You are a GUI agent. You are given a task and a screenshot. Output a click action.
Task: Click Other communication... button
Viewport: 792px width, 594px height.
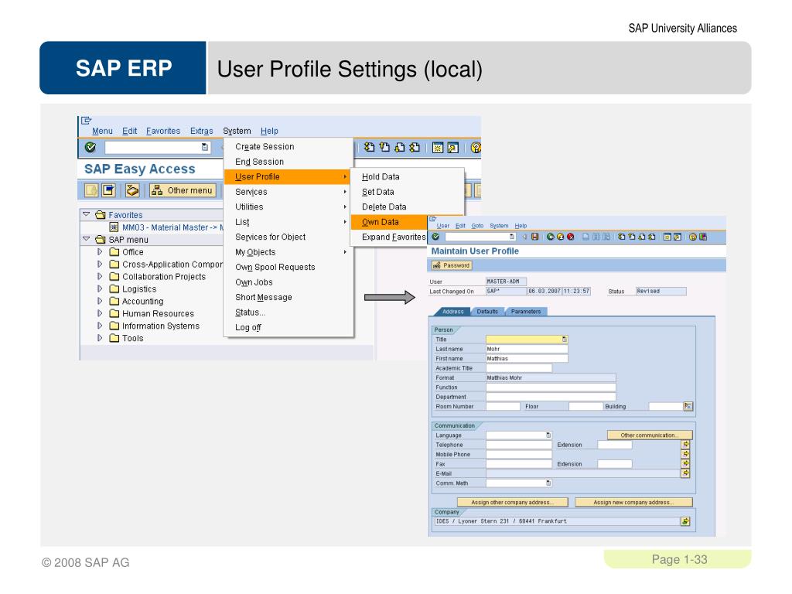point(650,435)
